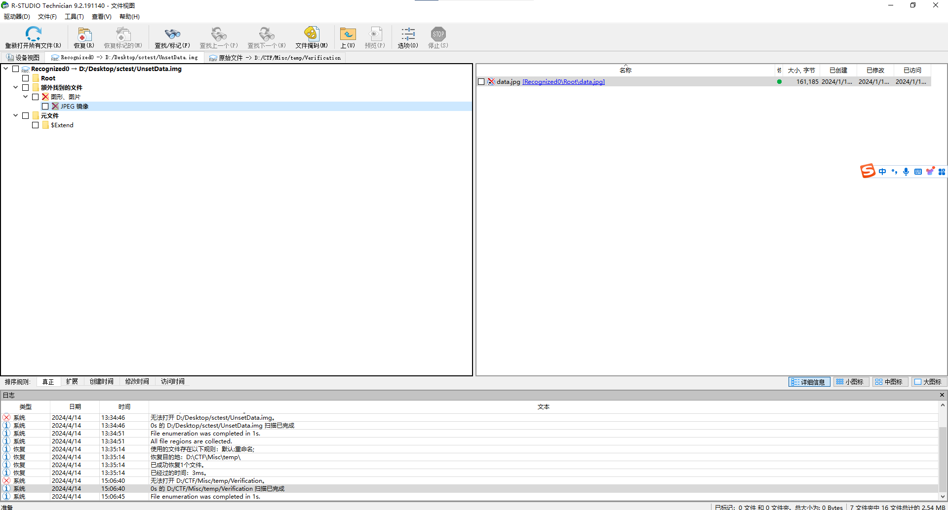Screen dimensions: 948x510
Task: Click the Reopen All Files toolbar icon
Action: [33, 35]
